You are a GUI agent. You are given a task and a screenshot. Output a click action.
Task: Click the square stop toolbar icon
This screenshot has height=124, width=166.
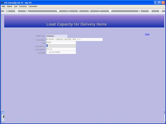tap(110, 11)
